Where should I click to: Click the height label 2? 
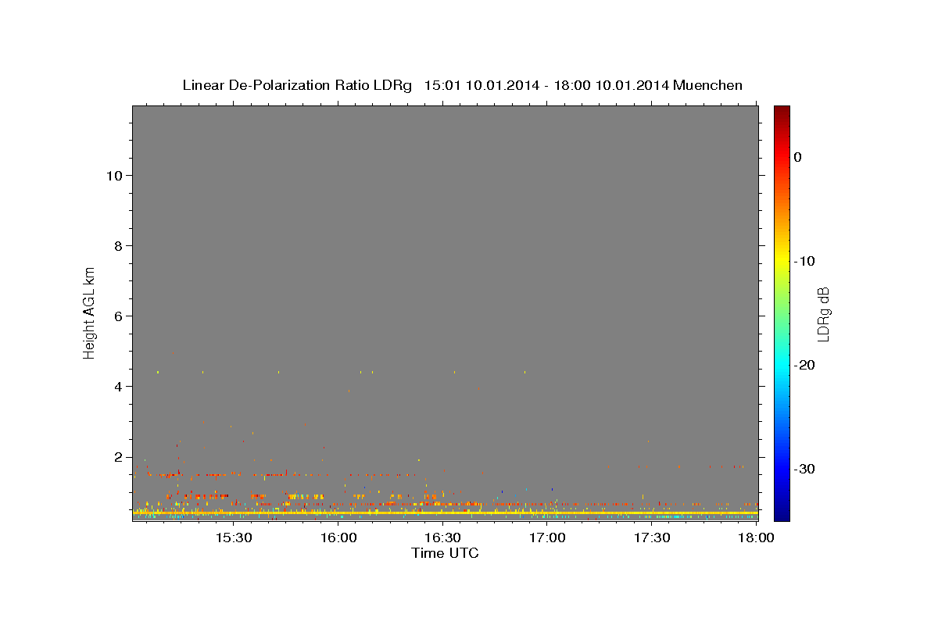[118, 457]
